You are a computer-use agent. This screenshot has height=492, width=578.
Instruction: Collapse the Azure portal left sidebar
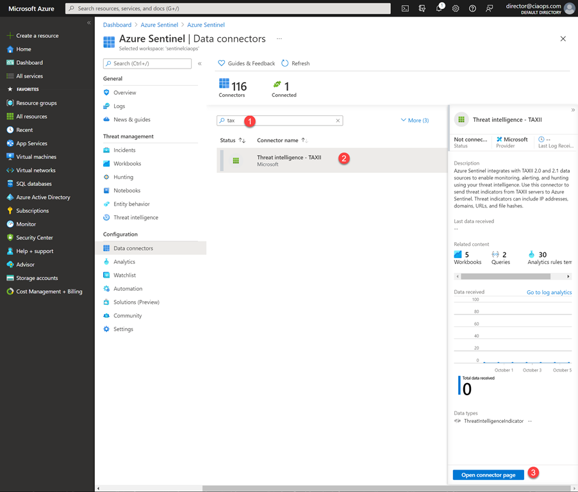(89, 22)
